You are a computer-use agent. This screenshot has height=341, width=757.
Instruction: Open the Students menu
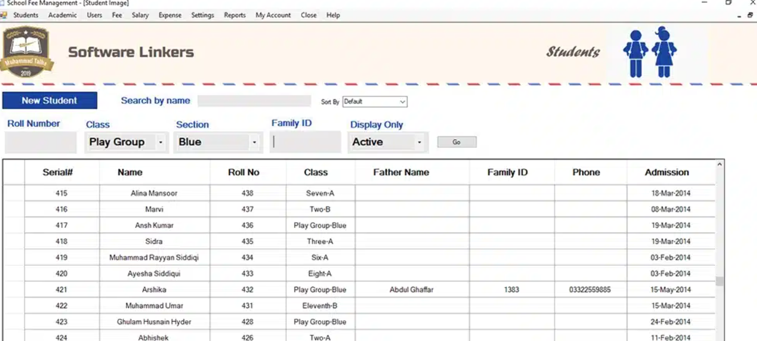click(x=25, y=15)
